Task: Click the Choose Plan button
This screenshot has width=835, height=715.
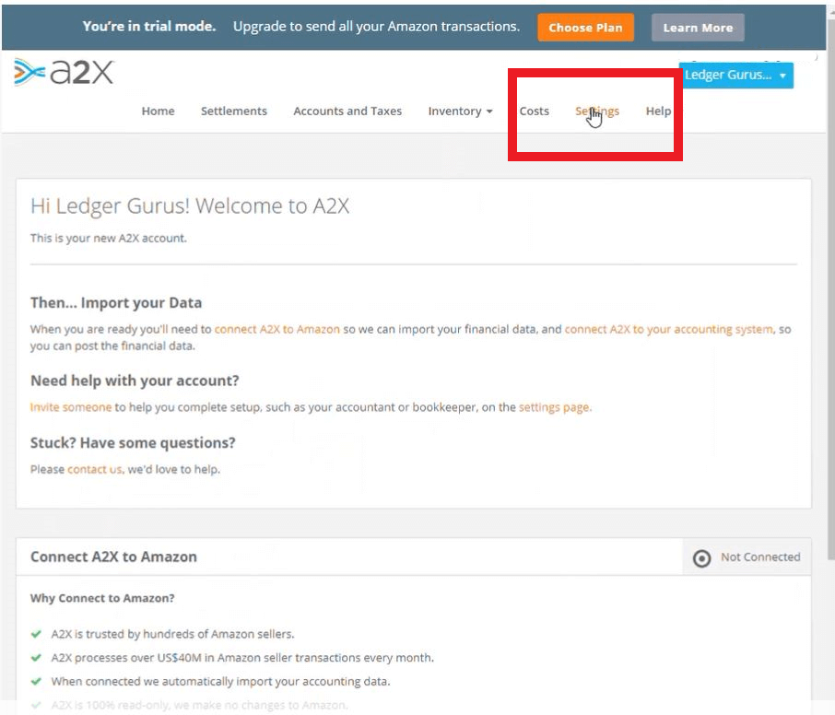Action: coord(585,28)
